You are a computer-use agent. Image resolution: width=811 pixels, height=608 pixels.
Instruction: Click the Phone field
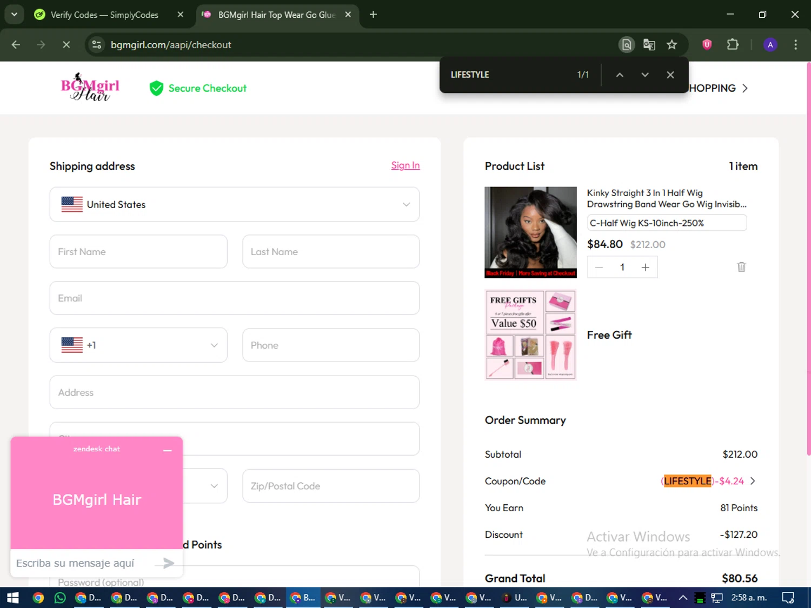(x=331, y=345)
